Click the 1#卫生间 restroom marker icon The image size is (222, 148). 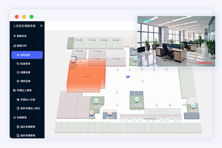pyautogui.click(x=136, y=58)
